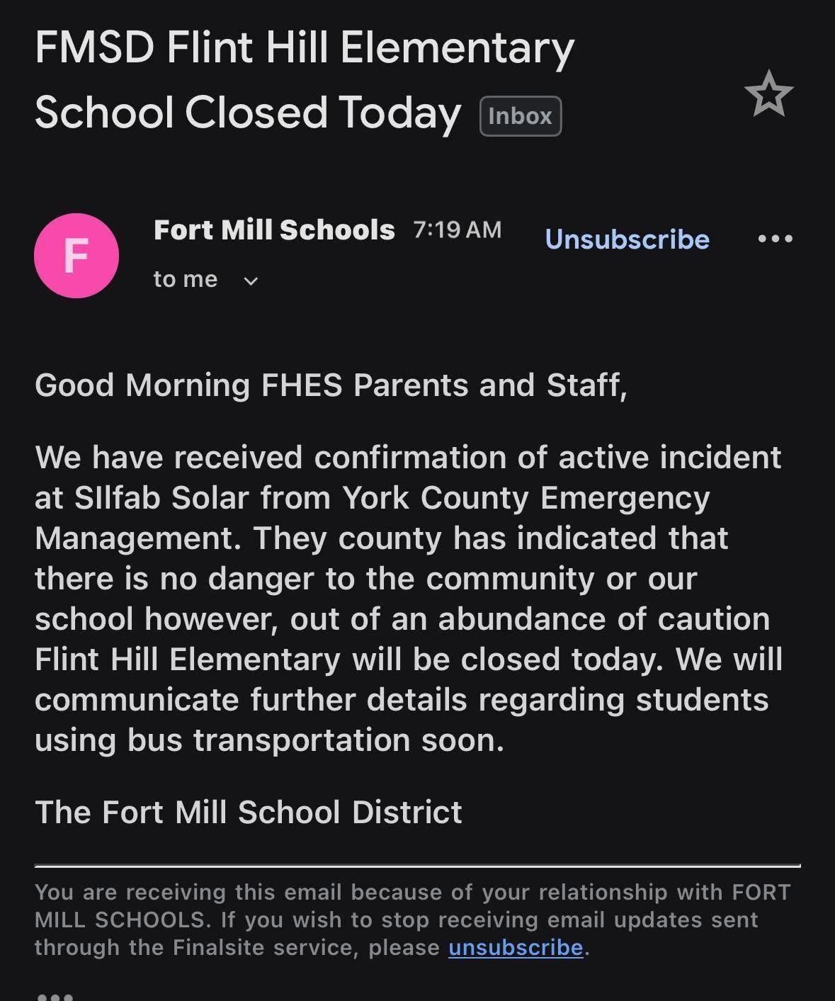Click the horizontal divider above the footer
Screen dimensions: 835x1001
point(417,866)
